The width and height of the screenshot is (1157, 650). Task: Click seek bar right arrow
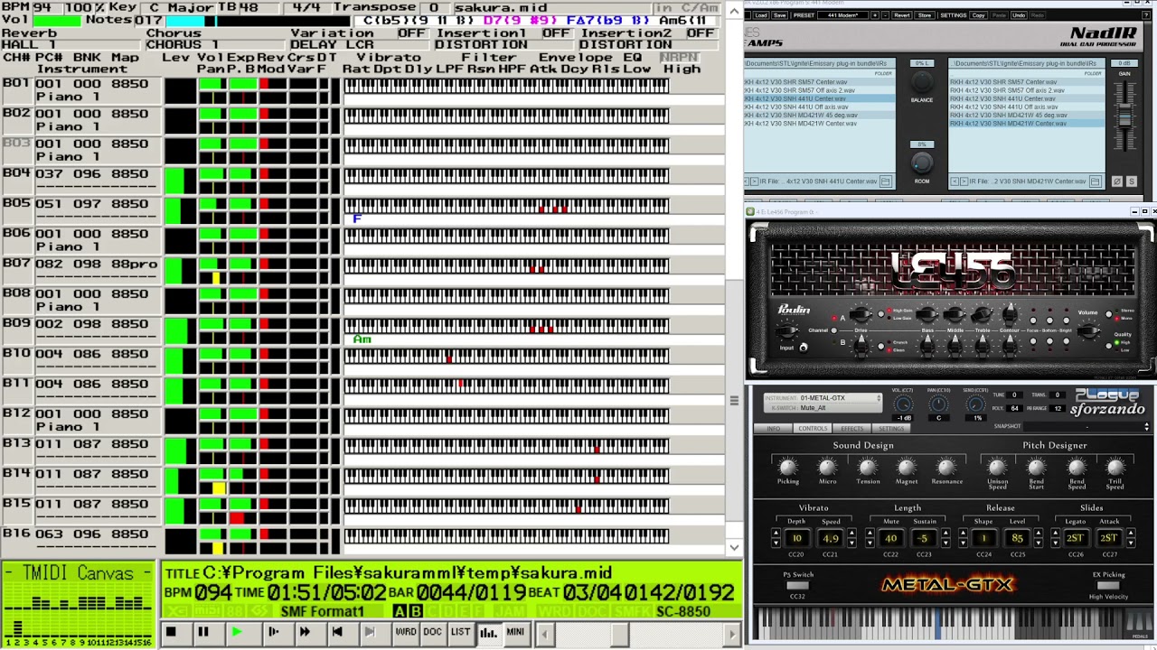[x=732, y=634]
